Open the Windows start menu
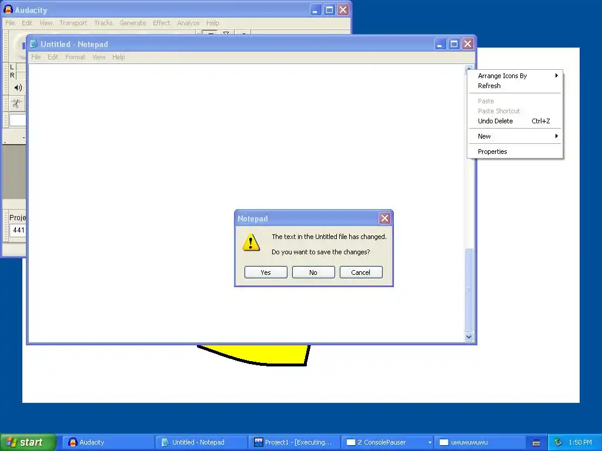The width and height of the screenshot is (602, 451). (x=28, y=442)
